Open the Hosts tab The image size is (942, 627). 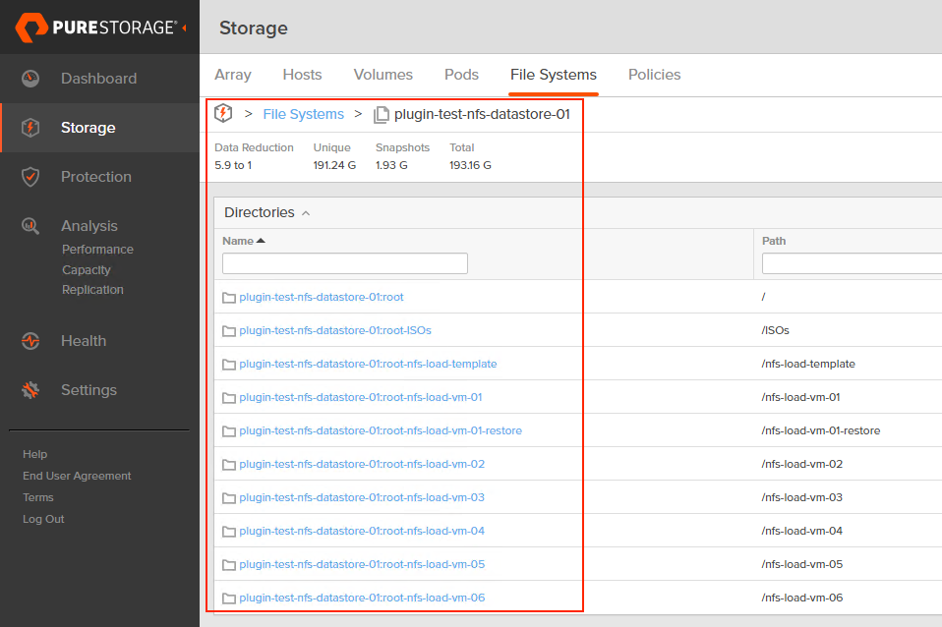point(302,75)
